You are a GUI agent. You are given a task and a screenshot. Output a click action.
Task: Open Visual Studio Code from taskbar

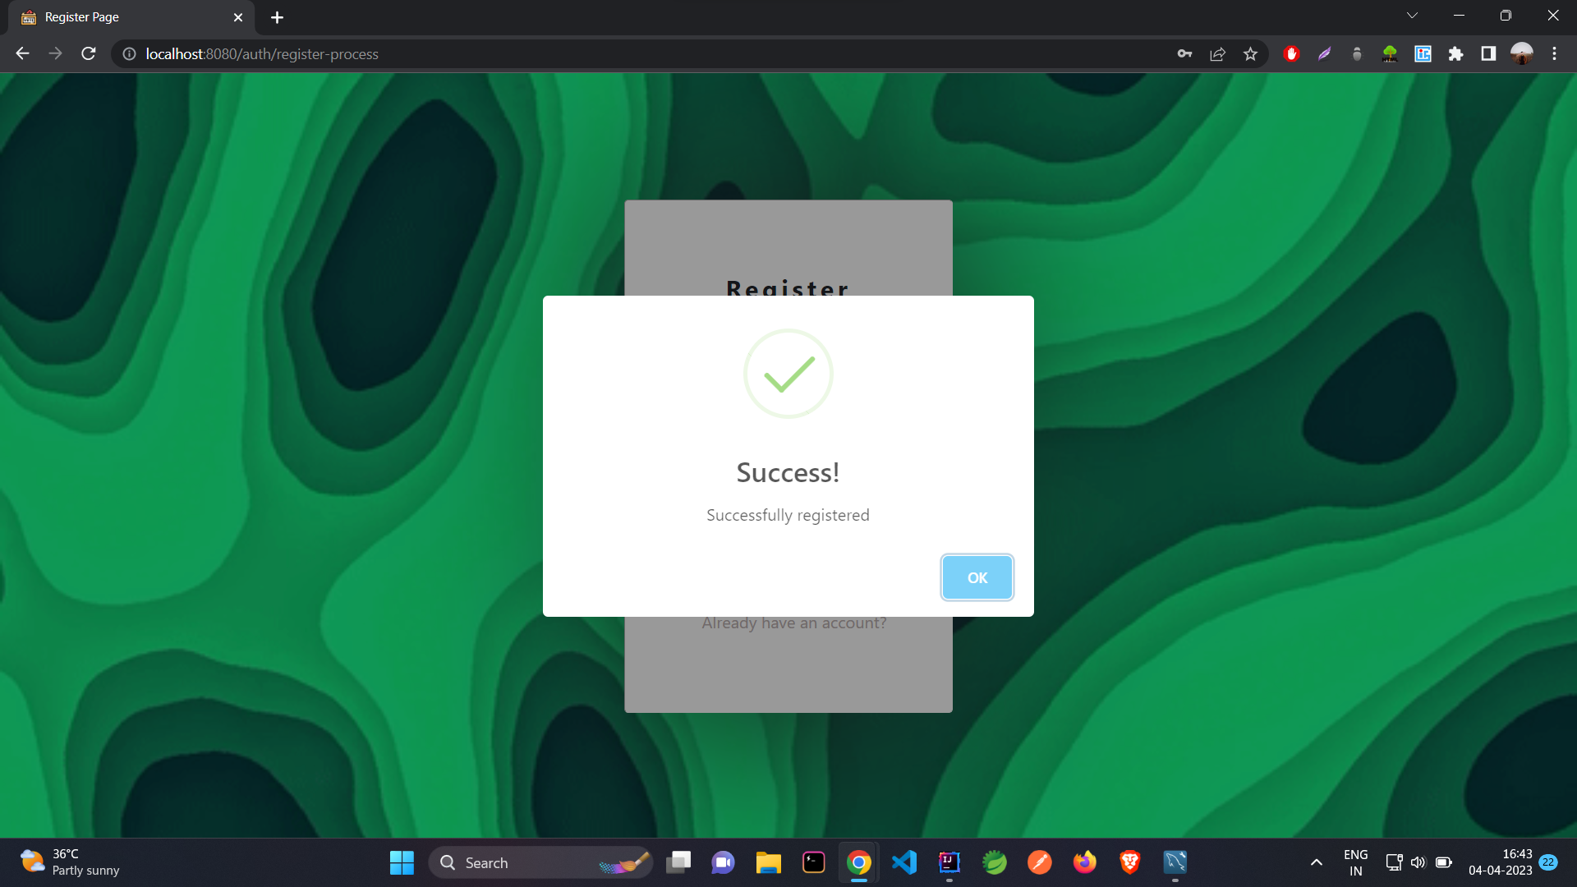pos(903,862)
